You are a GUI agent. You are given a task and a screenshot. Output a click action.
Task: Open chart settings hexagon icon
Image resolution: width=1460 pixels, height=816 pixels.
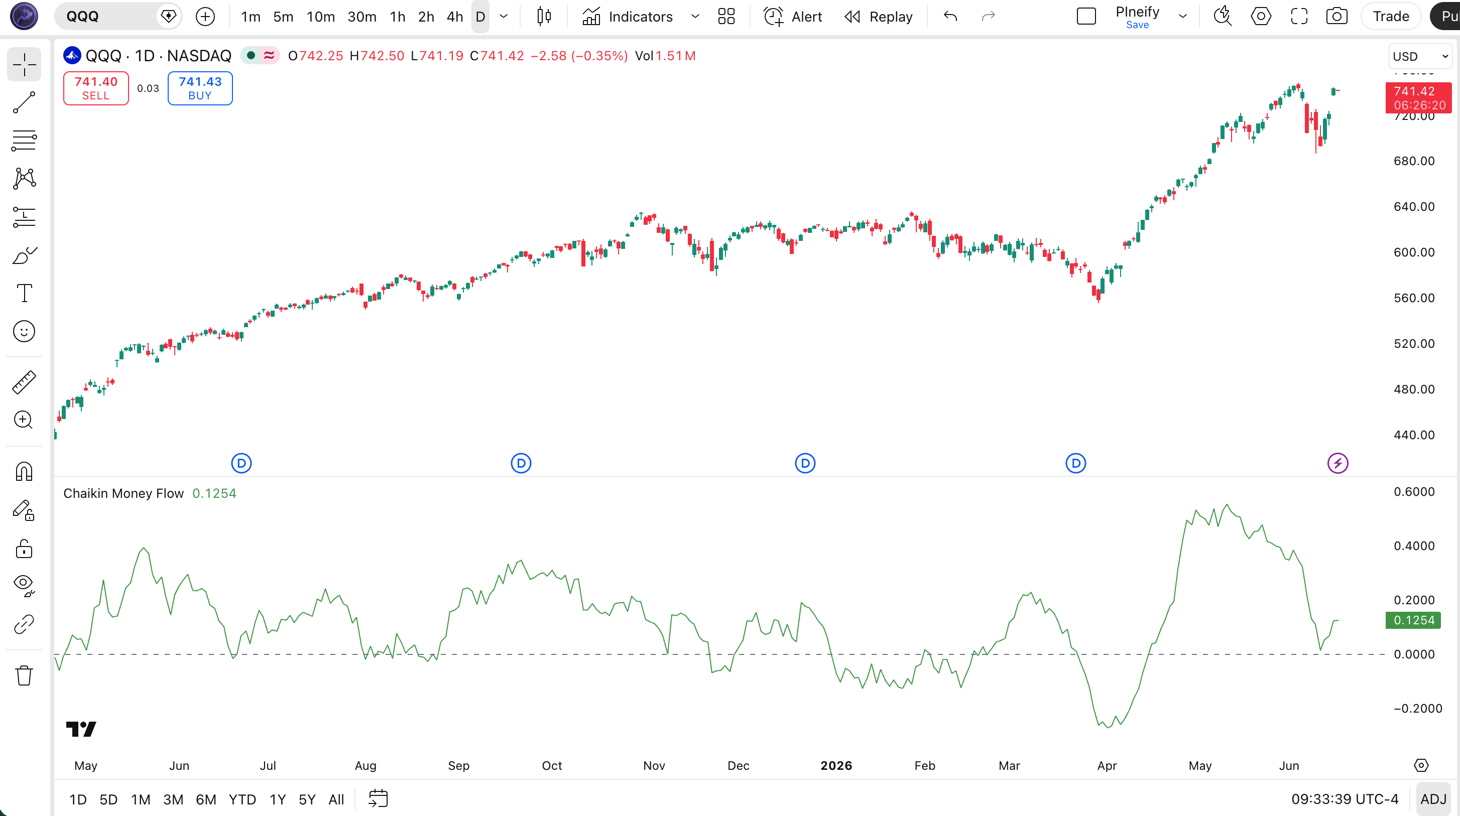click(x=1261, y=17)
